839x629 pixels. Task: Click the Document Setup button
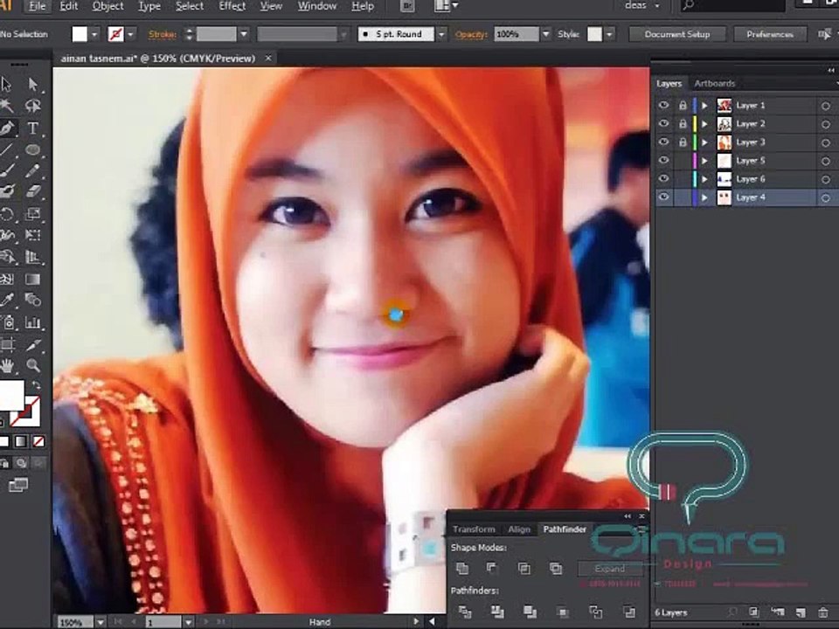tap(676, 34)
